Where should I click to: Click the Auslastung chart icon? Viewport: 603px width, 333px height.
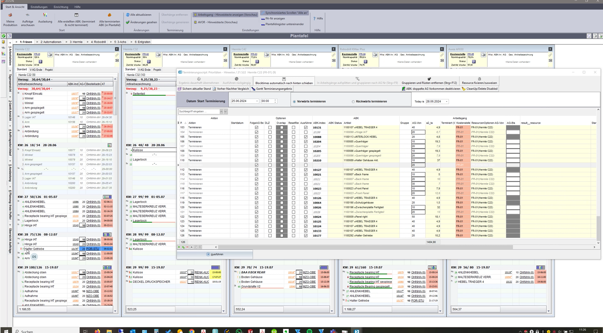pos(45,15)
